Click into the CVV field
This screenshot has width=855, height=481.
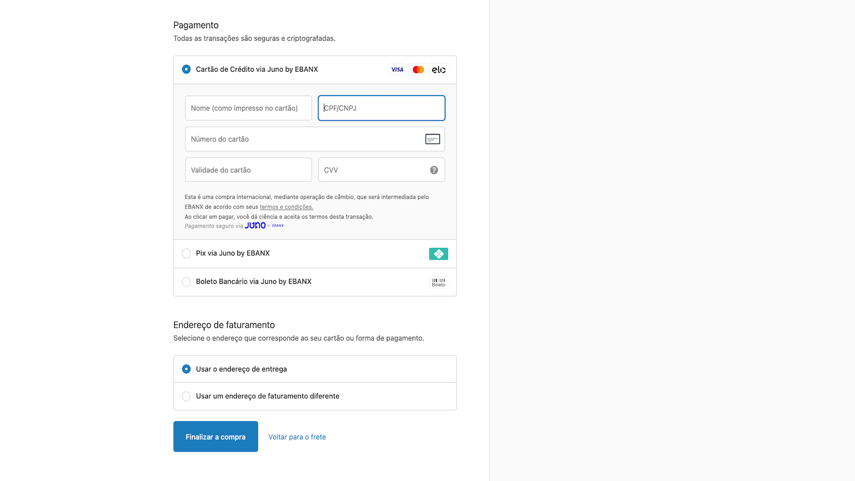382,170
